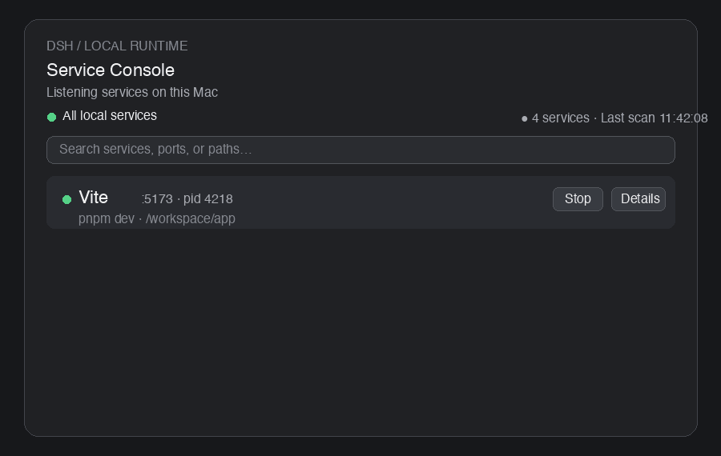Select the All local services filter label
The image size is (721, 456).
tap(110, 116)
